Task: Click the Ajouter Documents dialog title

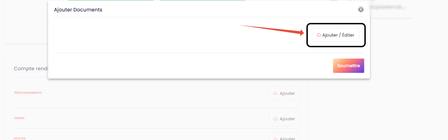Action: 78,10
